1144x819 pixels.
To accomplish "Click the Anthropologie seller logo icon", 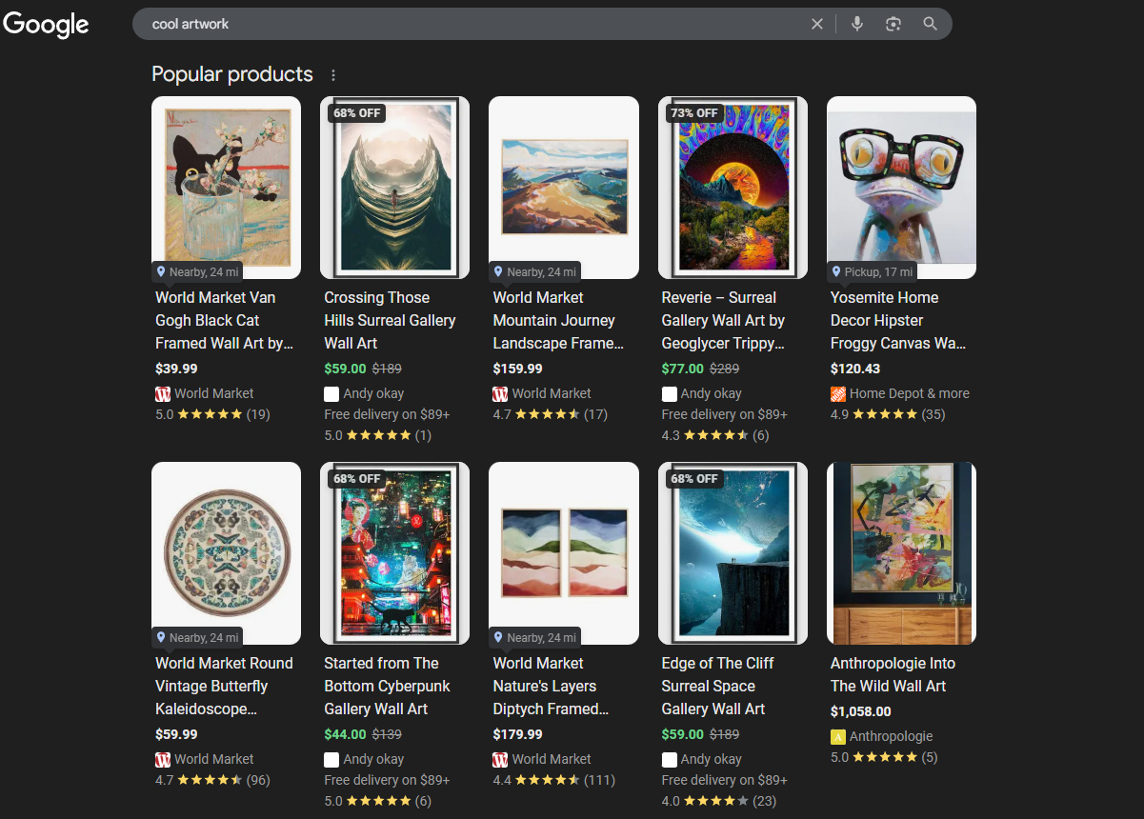I will click(x=838, y=736).
